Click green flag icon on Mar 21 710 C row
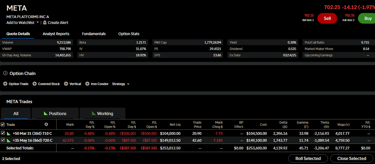The image size is (375, 164). click(8, 133)
